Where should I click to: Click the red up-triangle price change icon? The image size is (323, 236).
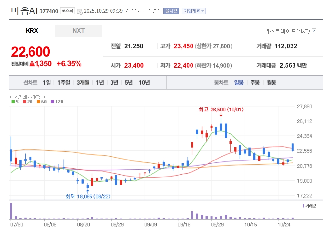32,64
